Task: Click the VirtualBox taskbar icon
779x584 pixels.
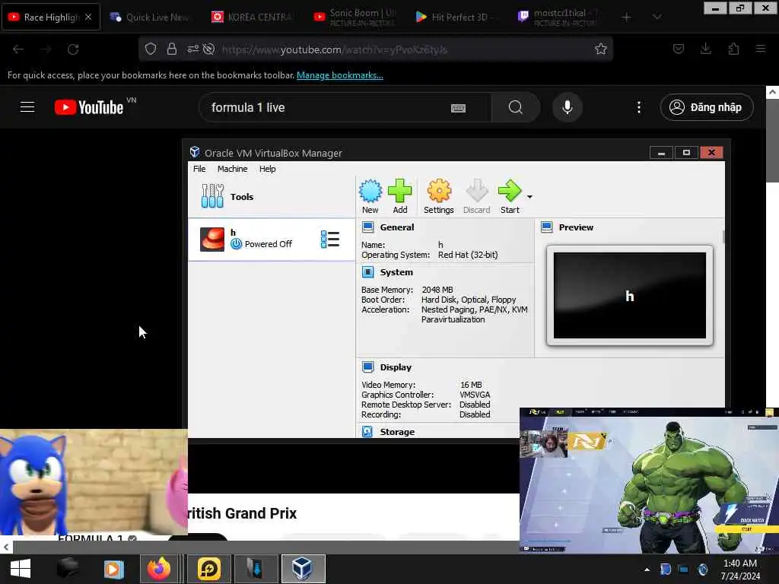Action: [x=303, y=569]
